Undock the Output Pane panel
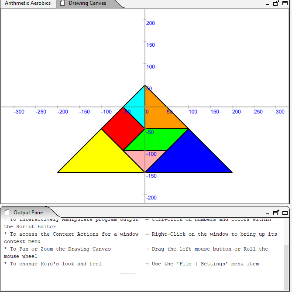 (276, 213)
